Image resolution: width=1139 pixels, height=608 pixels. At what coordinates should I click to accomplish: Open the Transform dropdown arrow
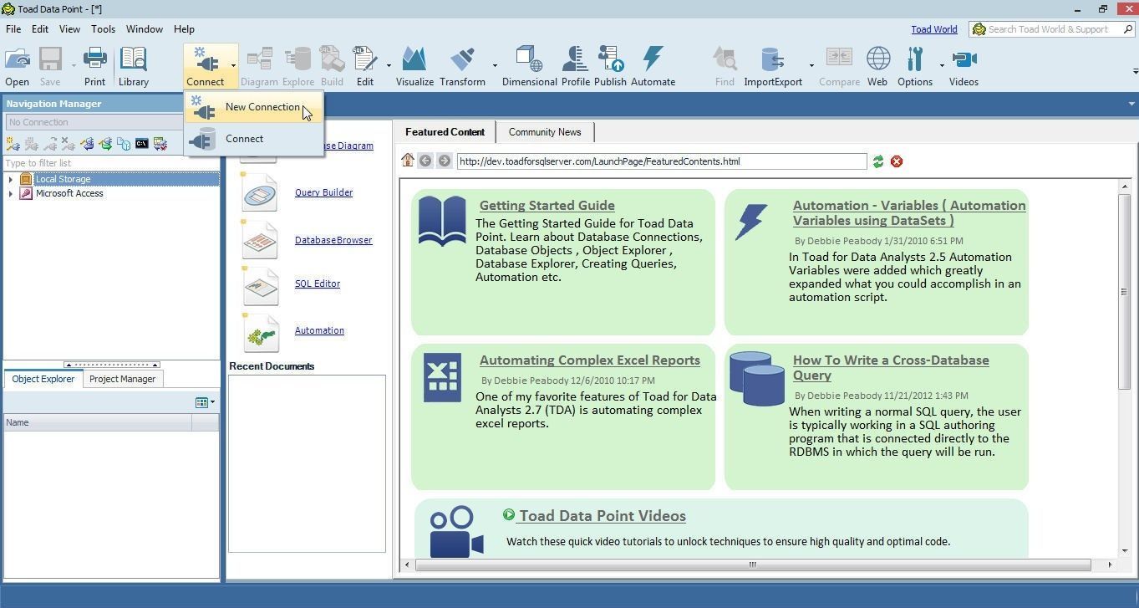tap(495, 65)
